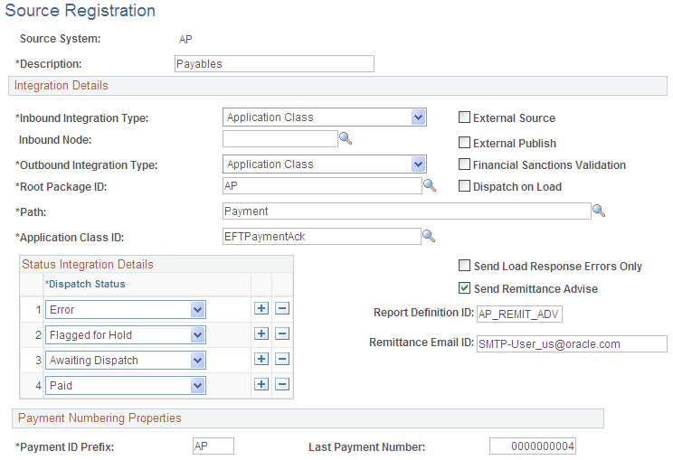Open lookup for Root Package ID
Image resolution: width=673 pixels, height=460 pixels.
click(430, 185)
